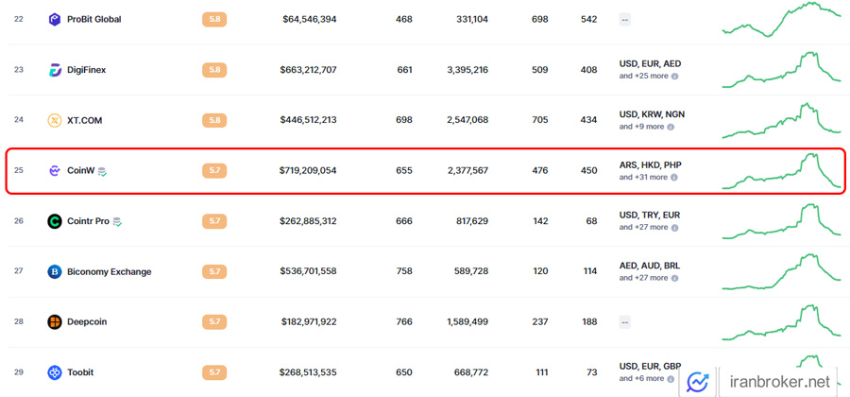Click the DigiFinex volume sparkline chart
Image resolution: width=850 pixels, height=397 pixels.
pyautogui.click(x=781, y=70)
